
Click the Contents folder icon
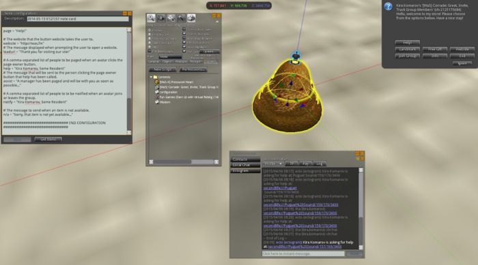(x=155, y=77)
